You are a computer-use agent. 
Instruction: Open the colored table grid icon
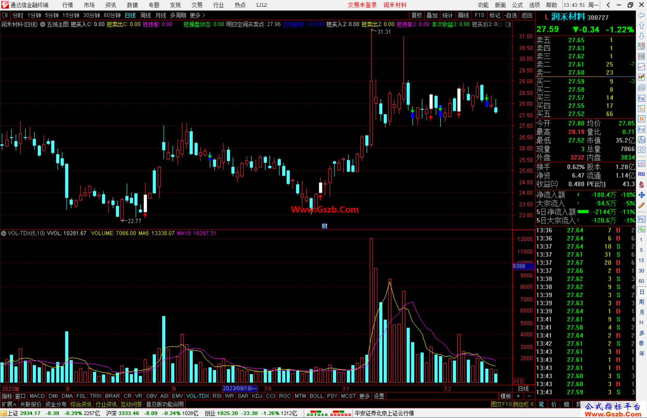pyautogui.click(x=641, y=57)
